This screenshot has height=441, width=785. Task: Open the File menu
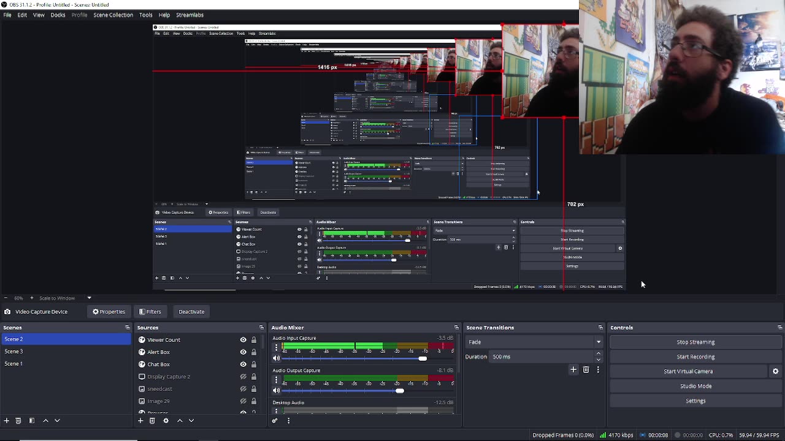coord(7,15)
